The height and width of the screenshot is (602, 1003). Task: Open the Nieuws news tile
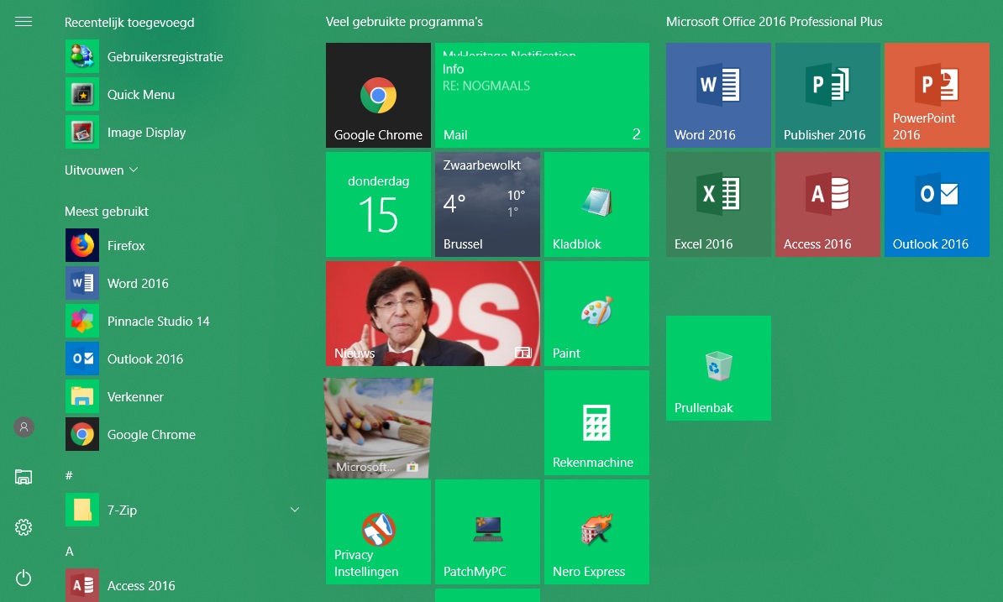click(x=433, y=314)
